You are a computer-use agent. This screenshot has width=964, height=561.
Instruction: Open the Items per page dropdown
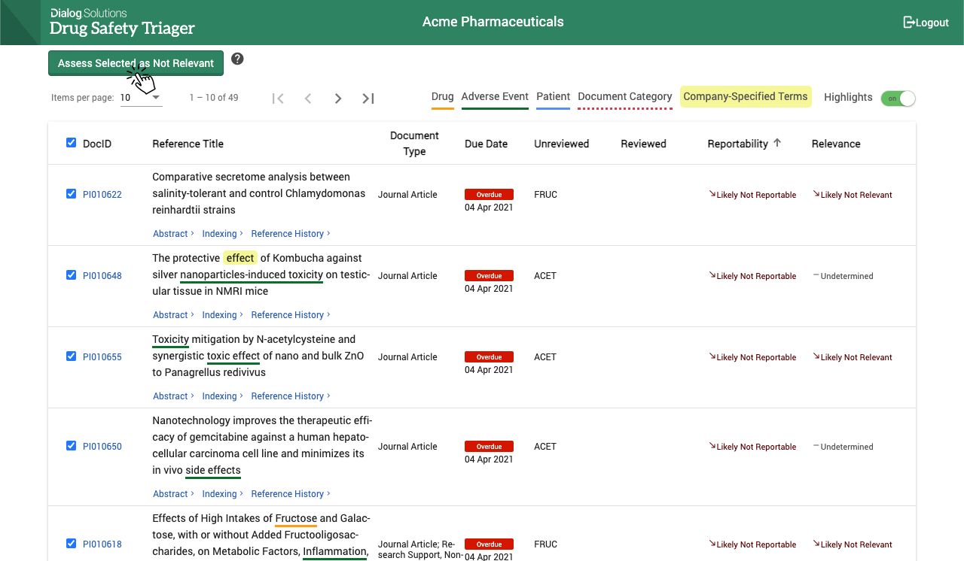141,98
